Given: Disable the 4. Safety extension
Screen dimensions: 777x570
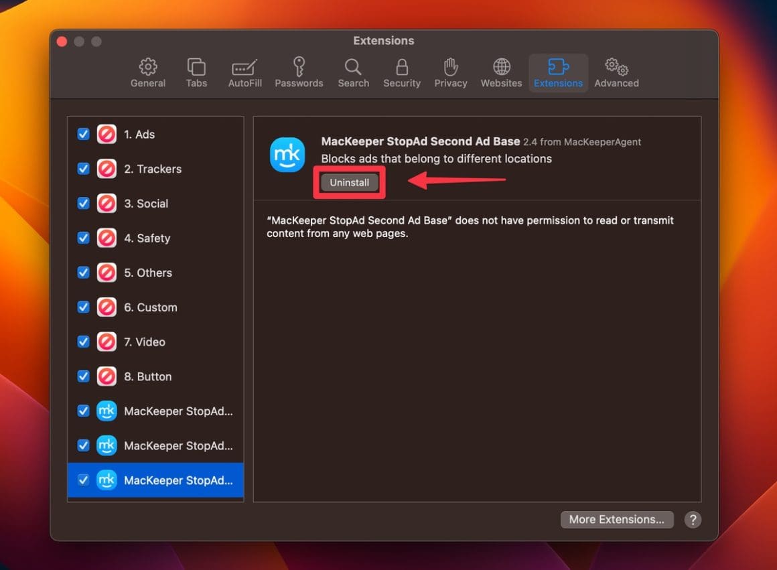Looking at the screenshot, I should [83, 238].
